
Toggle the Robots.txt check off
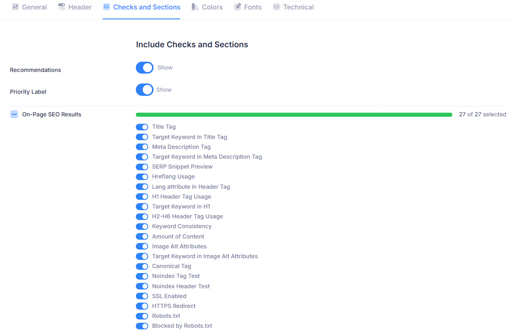[x=142, y=316]
